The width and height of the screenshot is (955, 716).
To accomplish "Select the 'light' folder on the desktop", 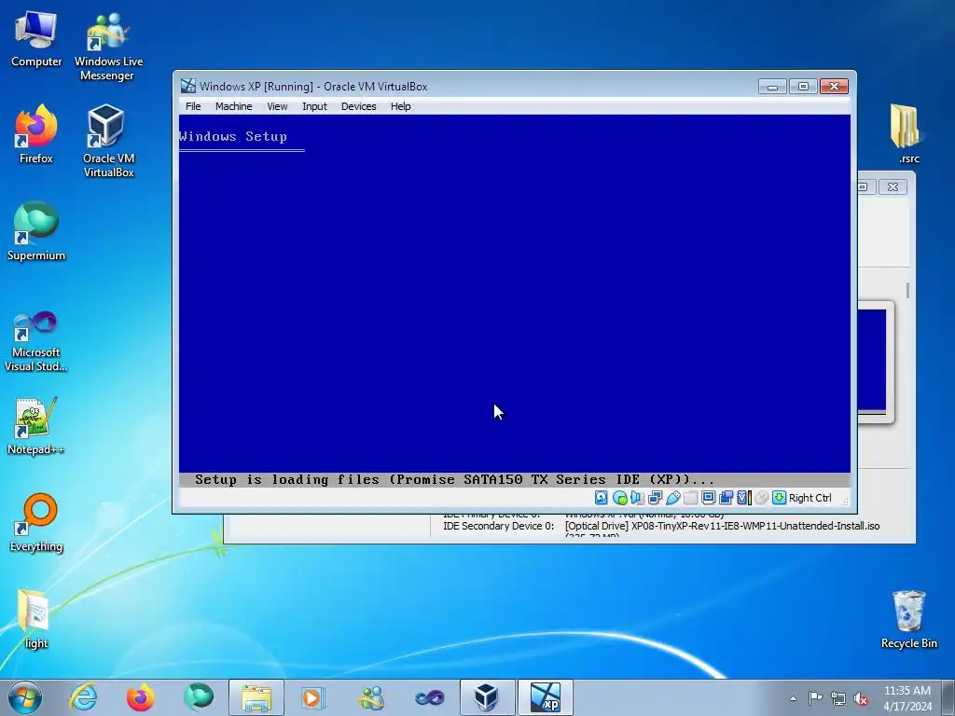I will point(36,619).
